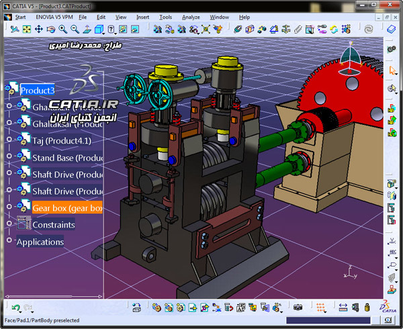Open the Tools menu
The width and height of the screenshot is (403, 329).
[x=165, y=17]
